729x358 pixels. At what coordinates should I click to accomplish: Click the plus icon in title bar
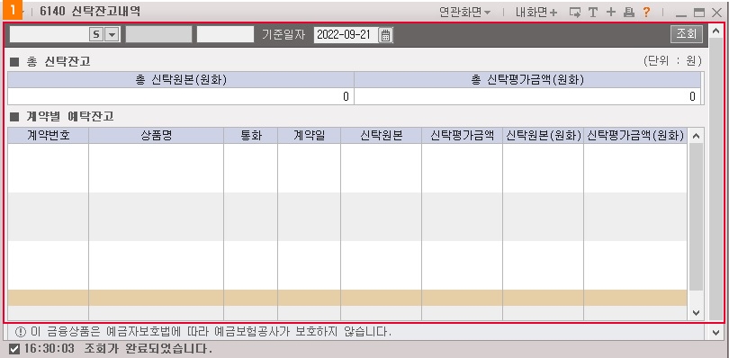611,13
